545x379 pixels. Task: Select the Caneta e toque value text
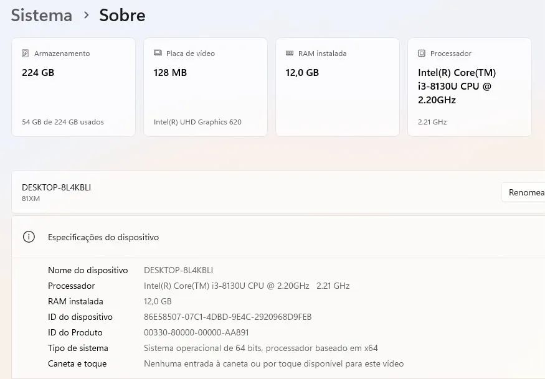pyautogui.click(x=274, y=363)
